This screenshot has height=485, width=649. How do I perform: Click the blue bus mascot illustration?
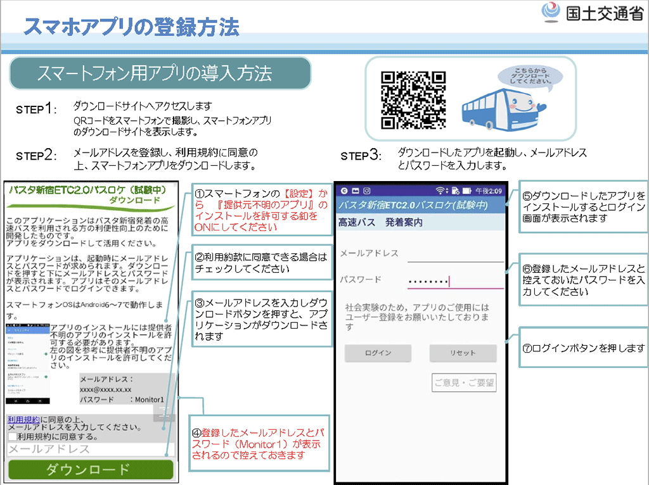(503, 109)
